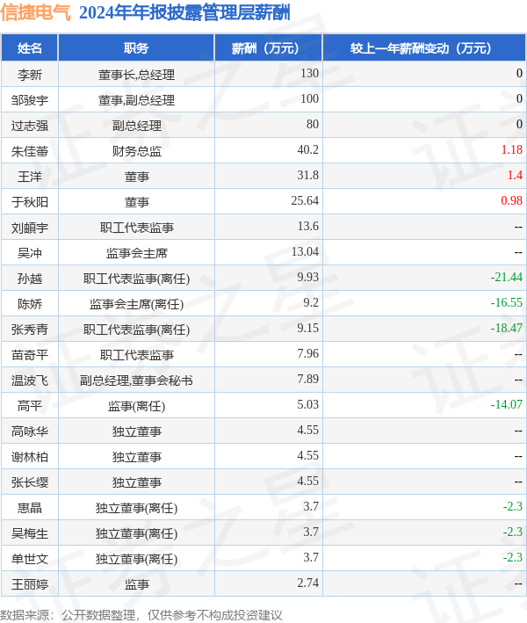The height and width of the screenshot is (623, 527).
Task: Select the name 陈娇
Action: click(x=30, y=303)
